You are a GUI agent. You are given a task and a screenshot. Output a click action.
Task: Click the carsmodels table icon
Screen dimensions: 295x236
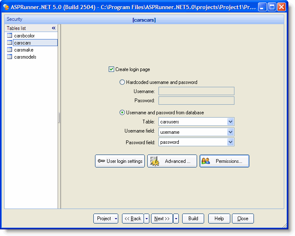pyautogui.click(x=10, y=57)
